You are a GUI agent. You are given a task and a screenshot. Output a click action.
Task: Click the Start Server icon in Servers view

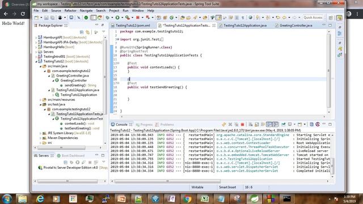[x=78, y=162]
